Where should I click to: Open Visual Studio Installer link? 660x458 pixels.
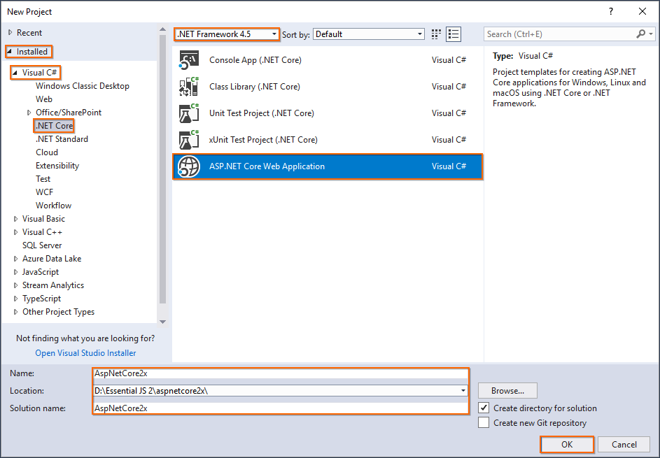pyautogui.click(x=85, y=353)
